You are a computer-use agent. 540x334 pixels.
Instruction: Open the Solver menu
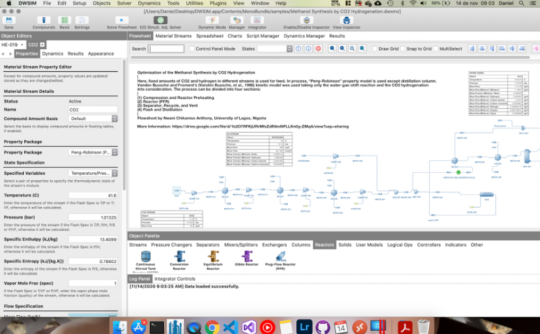(124, 3)
